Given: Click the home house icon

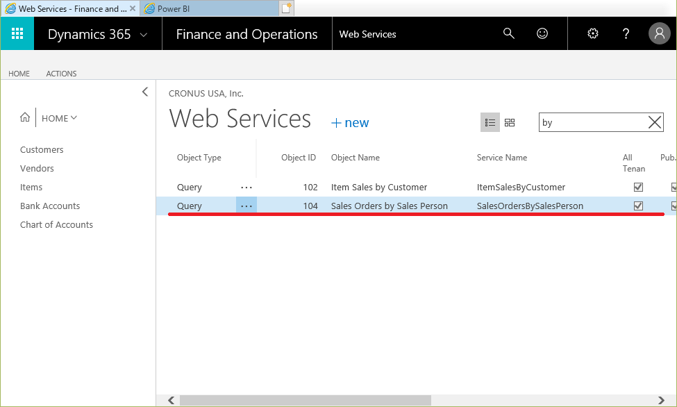Looking at the screenshot, I should (25, 117).
